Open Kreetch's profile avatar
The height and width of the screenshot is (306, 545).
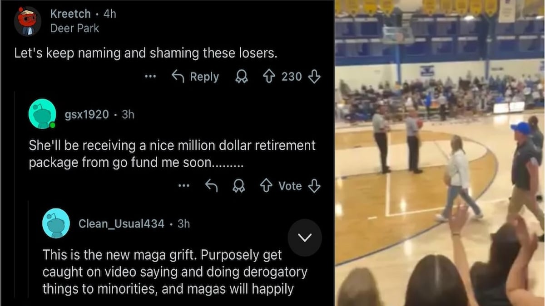[28, 21]
